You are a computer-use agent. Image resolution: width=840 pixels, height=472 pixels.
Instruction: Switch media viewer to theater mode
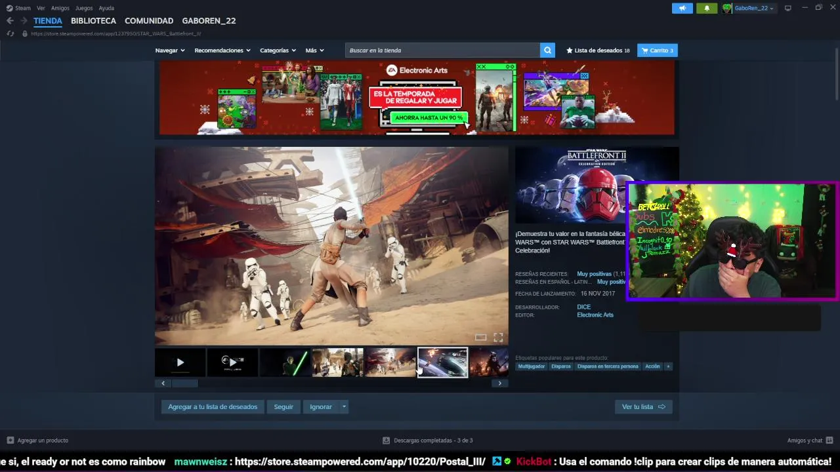[481, 338]
